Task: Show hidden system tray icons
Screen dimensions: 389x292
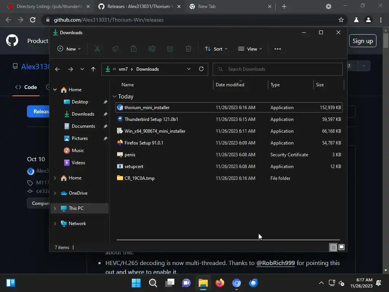Action: coord(321,283)
